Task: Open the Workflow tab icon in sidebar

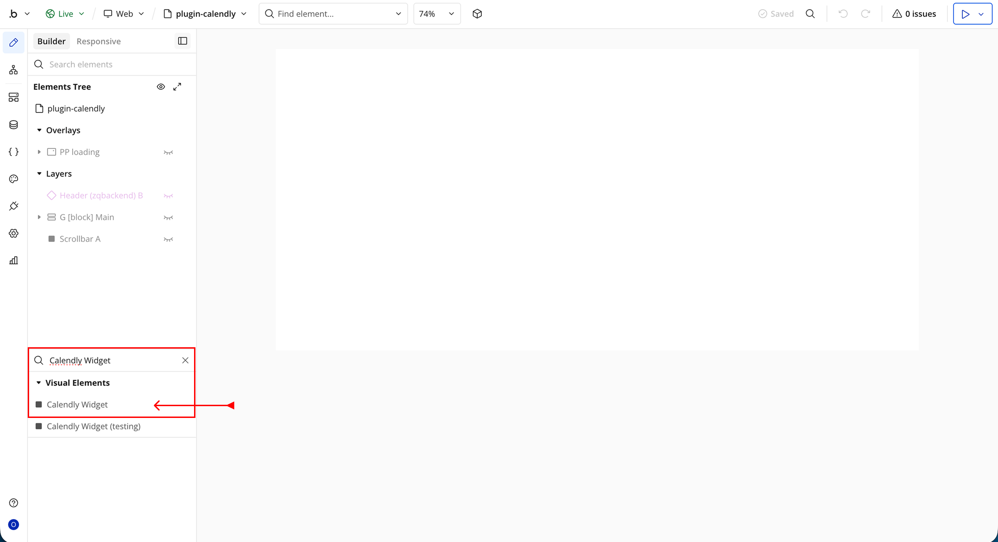Action: tap(14, 70)
